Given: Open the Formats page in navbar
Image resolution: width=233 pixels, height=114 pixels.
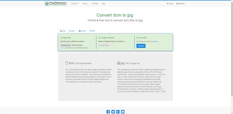Looking at the screenshot, I should pos(95,4).
